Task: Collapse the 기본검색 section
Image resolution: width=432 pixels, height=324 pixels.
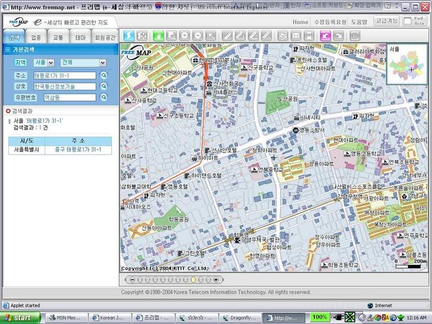Action: point(8,49)
